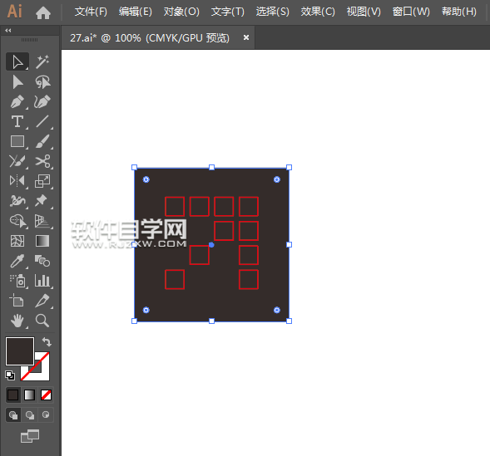This screenshot has height=456, width=490.
Task: Select the Symbol Sprayer tool
Action: click(x=17, y=281)
